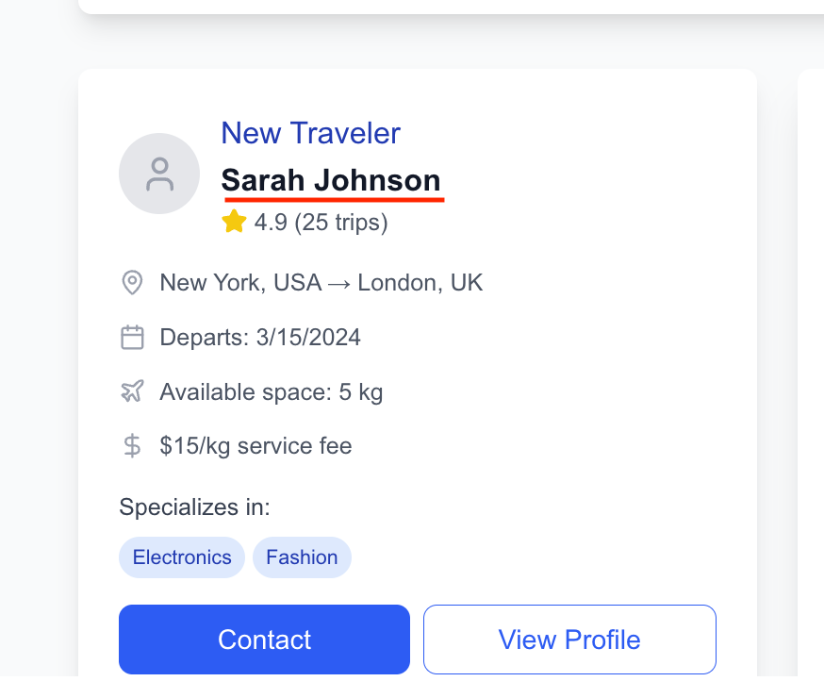This screenshot has width=824, height=698.
Task: Click the calendar departure icon
Action: click(132, 337)
